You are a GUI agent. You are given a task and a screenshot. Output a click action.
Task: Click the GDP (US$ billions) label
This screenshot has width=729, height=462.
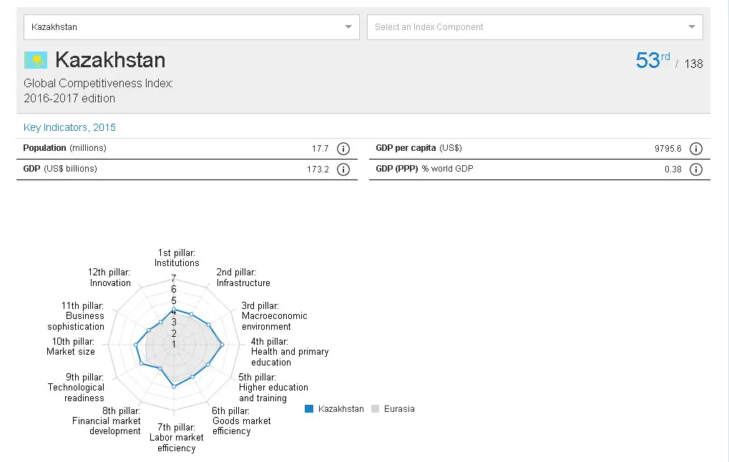pyautogui.click(x=60, y=169)
